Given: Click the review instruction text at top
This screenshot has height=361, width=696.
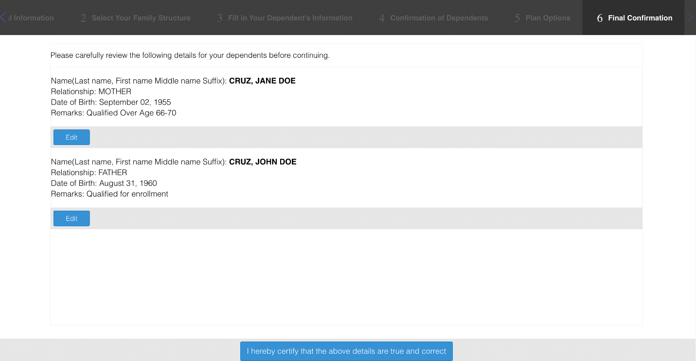Looking at the screenshot, I should (x=190, y=55).
